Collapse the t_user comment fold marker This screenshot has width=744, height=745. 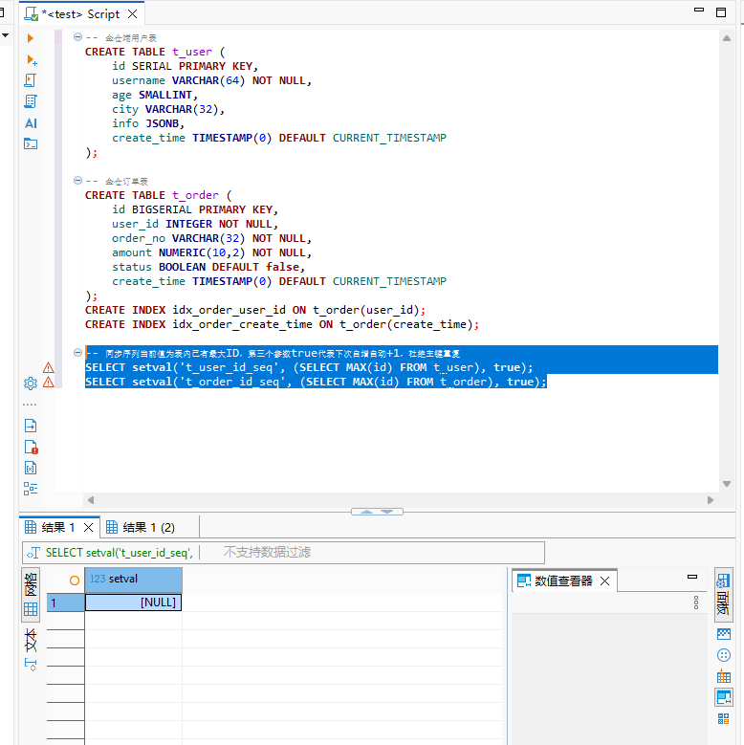pos(77,37)
